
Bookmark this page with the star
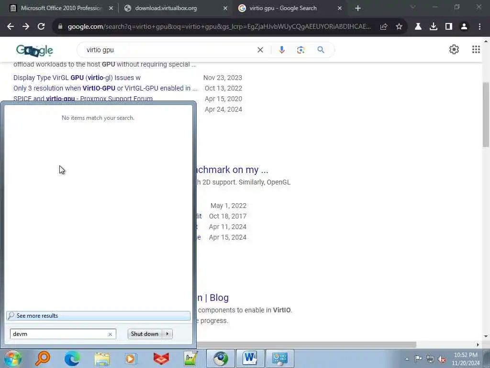tap(399, 27)
